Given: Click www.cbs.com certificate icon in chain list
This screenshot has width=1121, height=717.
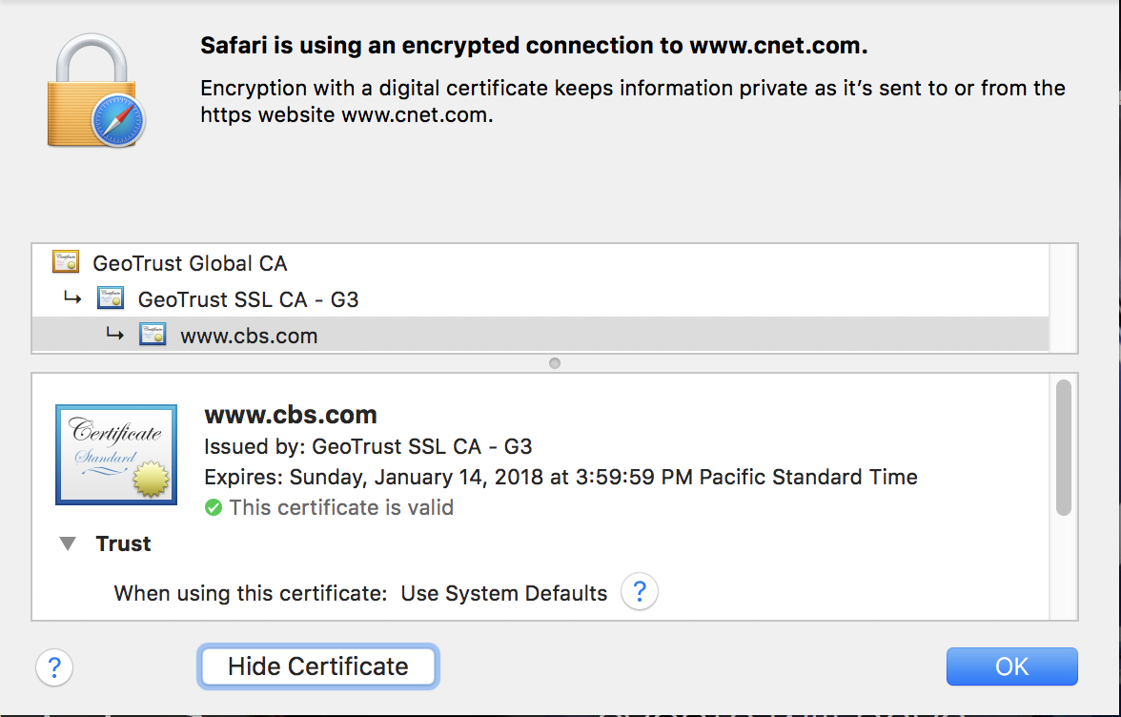Looking at the screenshot, I should click(x=153, y=336).
